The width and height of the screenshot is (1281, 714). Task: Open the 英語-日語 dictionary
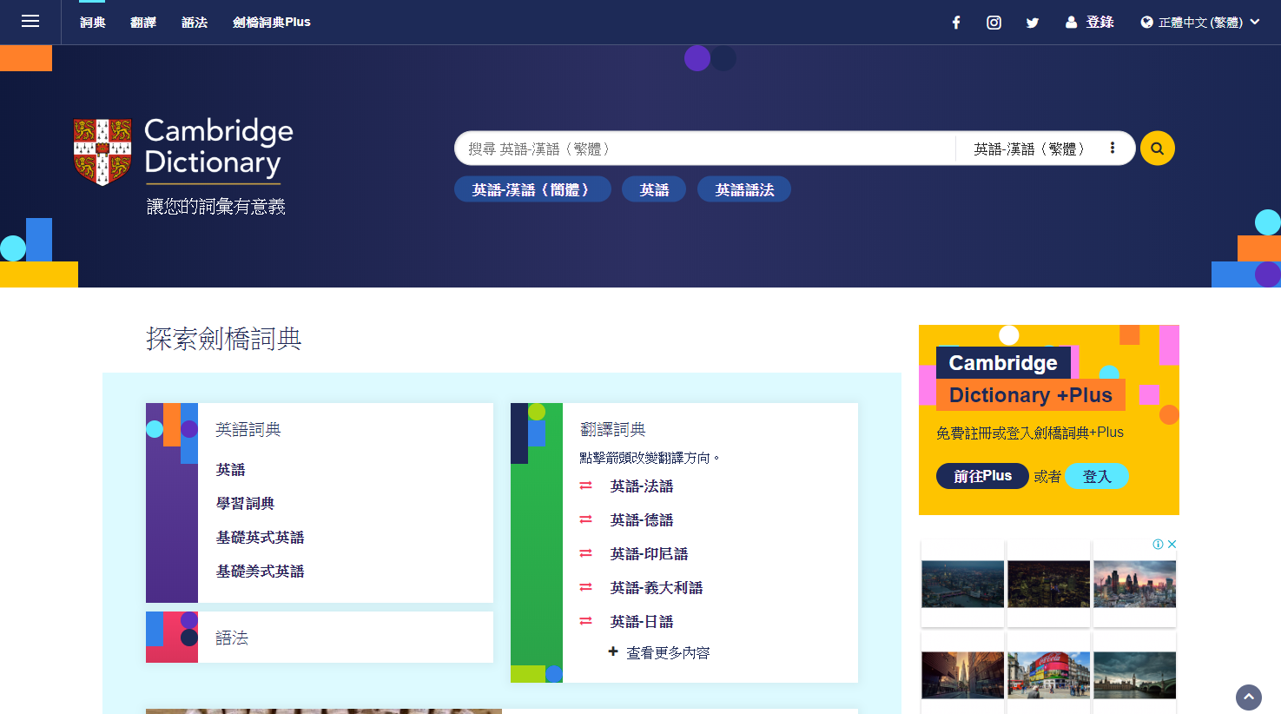(x=642, y=622)
